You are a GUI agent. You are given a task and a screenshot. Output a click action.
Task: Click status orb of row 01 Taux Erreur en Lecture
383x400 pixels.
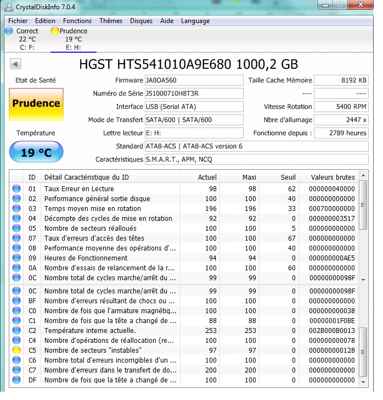pos(16,189)
